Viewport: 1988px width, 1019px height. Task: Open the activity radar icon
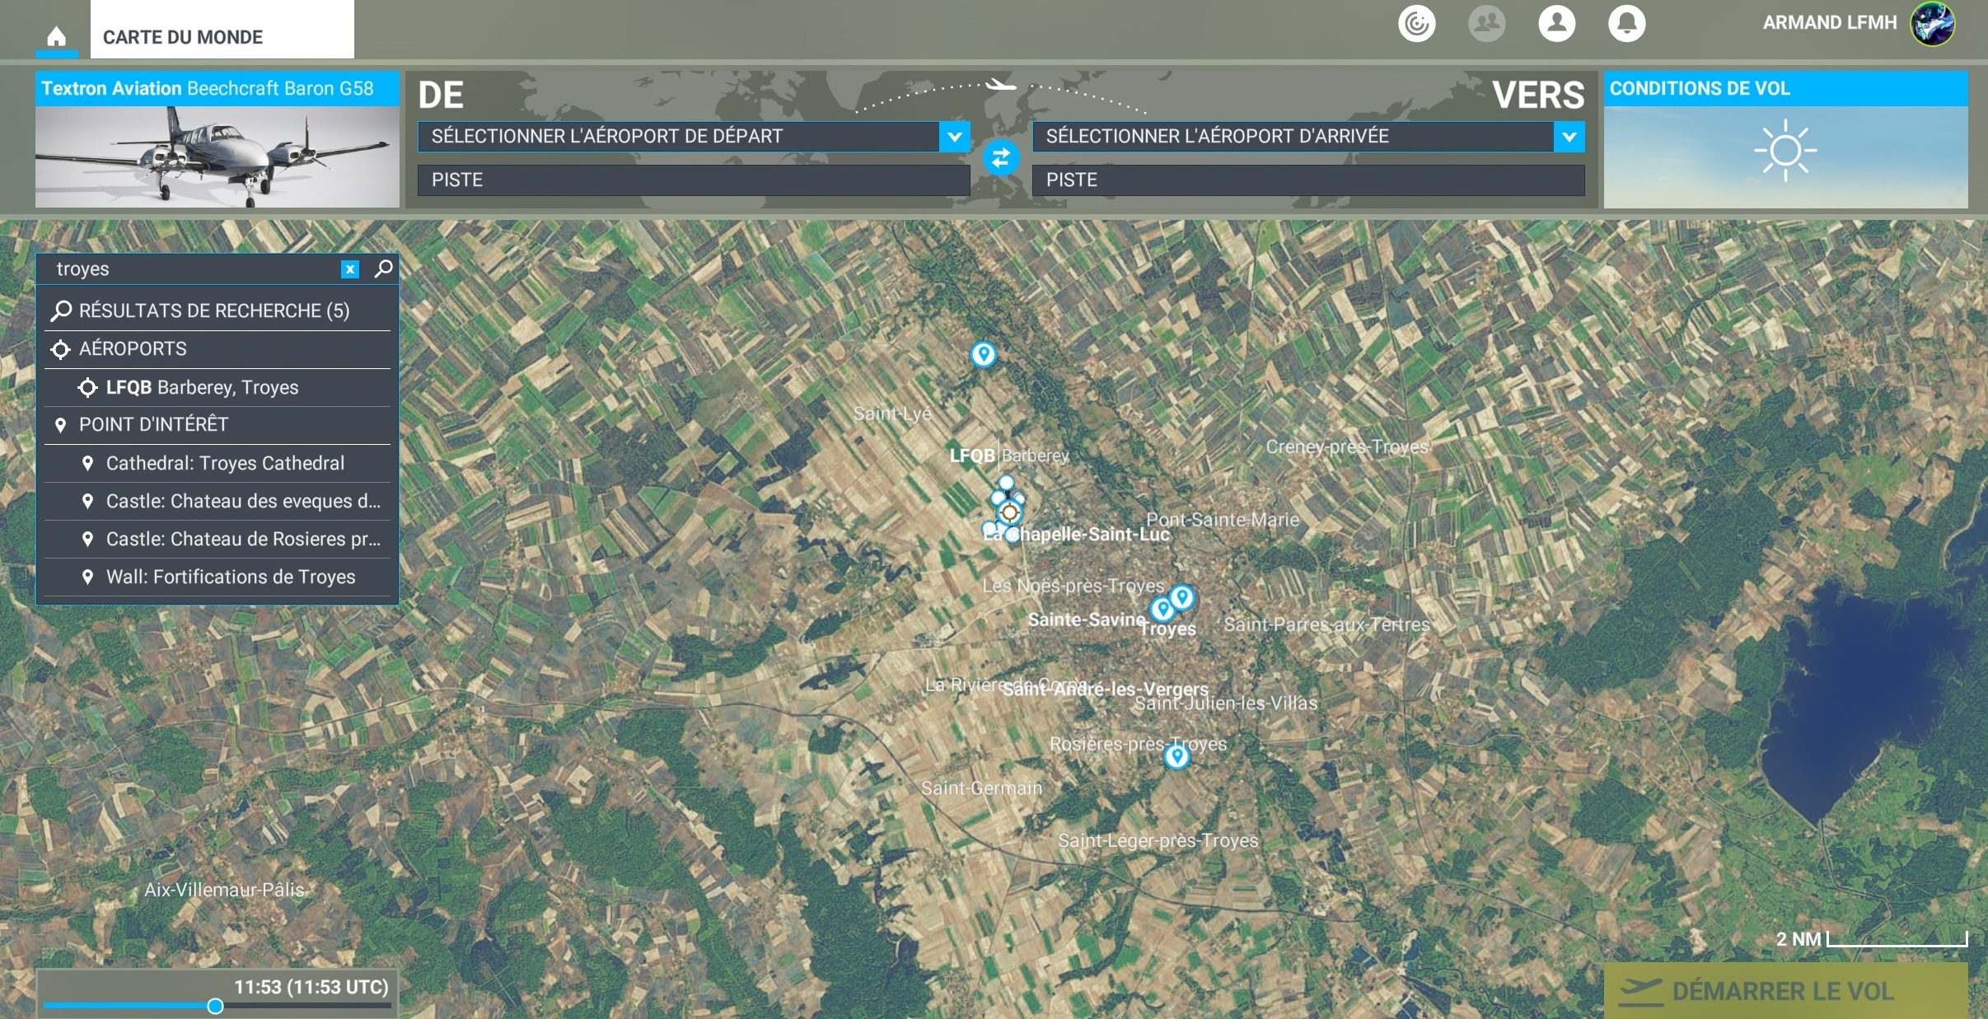1416,23
